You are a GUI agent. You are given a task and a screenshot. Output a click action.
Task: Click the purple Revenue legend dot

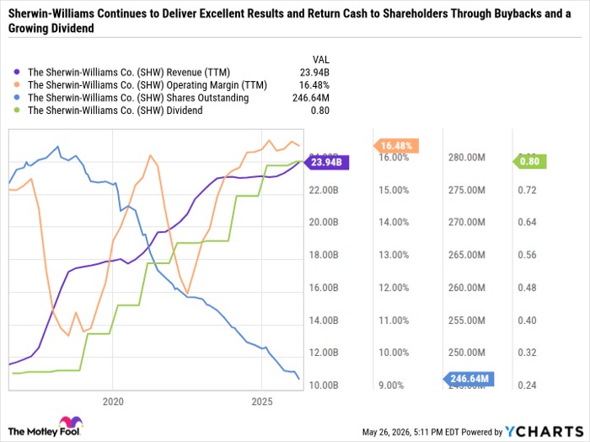click(16, 73)
